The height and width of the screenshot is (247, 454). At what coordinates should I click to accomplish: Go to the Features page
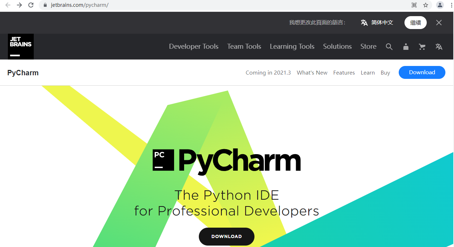coord(344,72)
